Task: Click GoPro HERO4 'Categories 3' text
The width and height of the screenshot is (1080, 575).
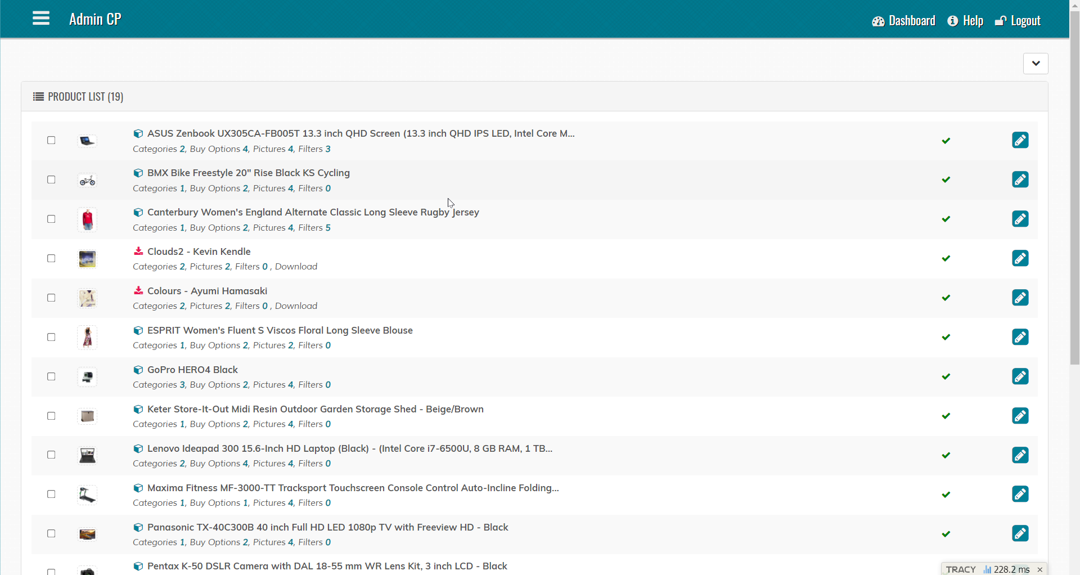Action: pos(159,385)
